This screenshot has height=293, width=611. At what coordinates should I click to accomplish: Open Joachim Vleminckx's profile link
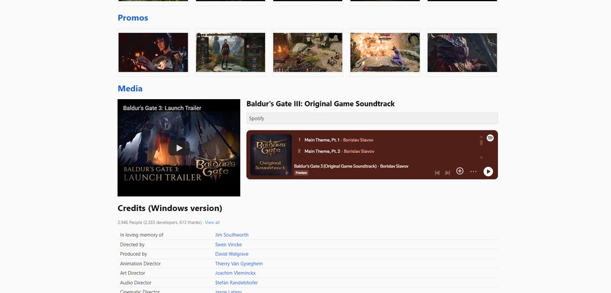pyautogui.click(x=235, y=273)
